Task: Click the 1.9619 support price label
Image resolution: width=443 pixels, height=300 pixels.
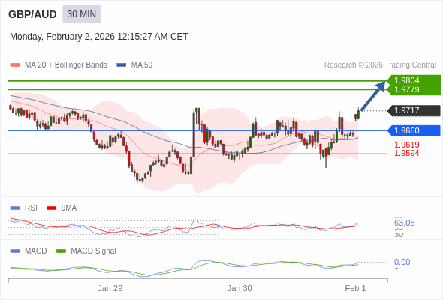Action: point(407,145)
